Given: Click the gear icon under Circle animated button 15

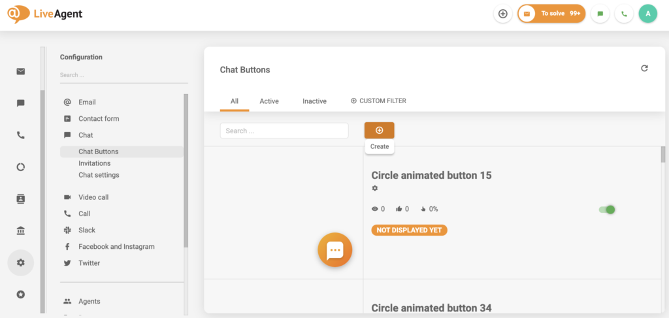Looking at the screenshot, I should click(375, 188).
